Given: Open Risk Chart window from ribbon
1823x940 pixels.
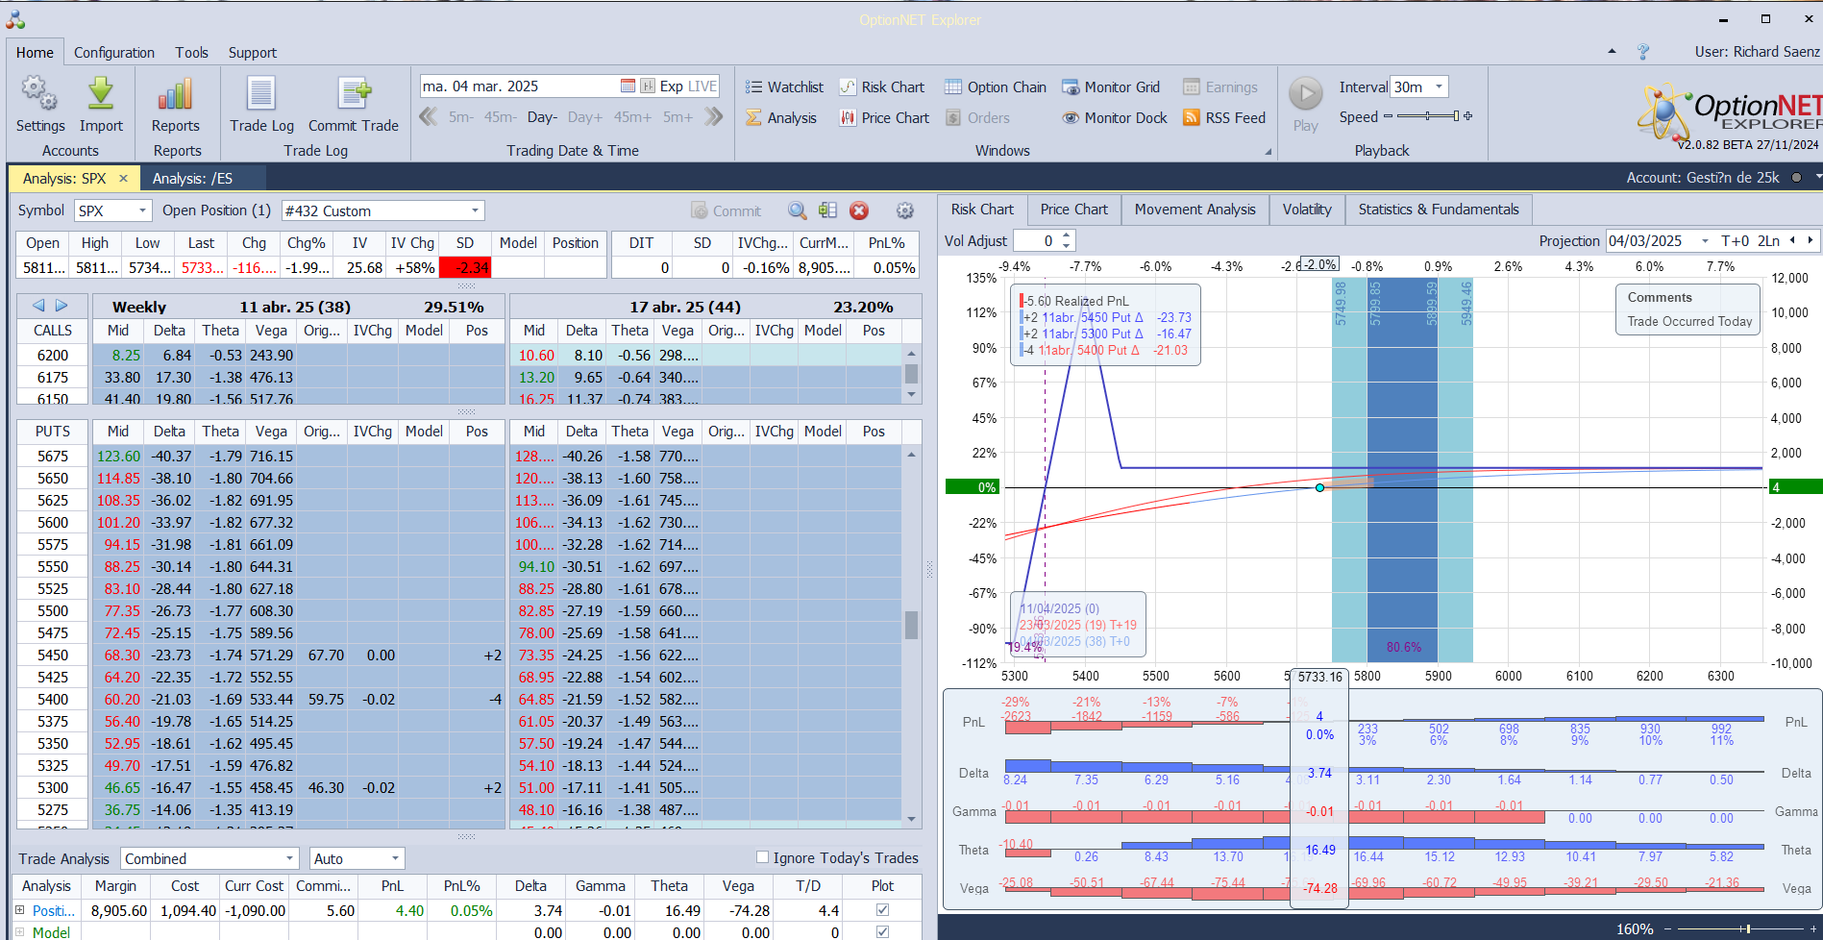Looking at the screenshot, I should pyautogui.click(x=881, y=87).
